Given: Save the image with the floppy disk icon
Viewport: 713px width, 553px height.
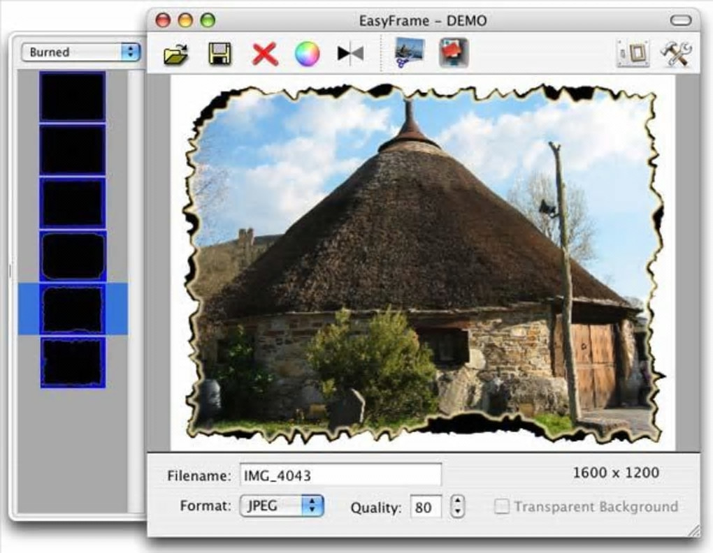Looking at the screenshot, I should [220, 54].
